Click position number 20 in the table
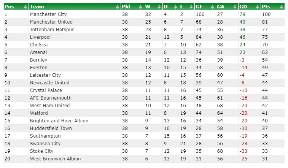Image resolution: width=288 pixels, height=168 pixels. coord(7,159)
